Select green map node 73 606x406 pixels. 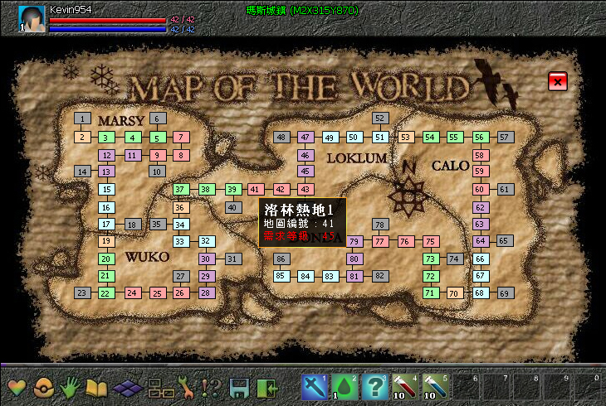pyautogui.click(x=431, y=259)
